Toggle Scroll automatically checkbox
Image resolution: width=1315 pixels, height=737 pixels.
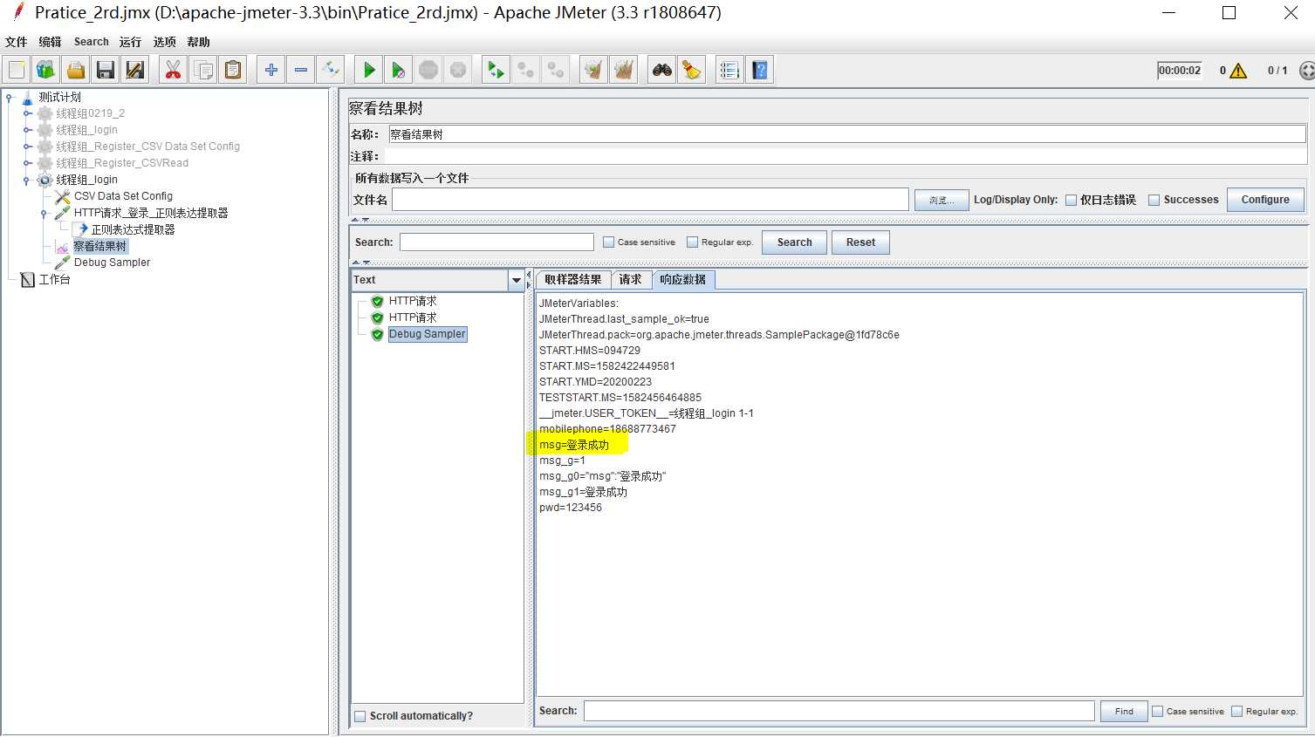pyautogui.click(x=360, y=716)
